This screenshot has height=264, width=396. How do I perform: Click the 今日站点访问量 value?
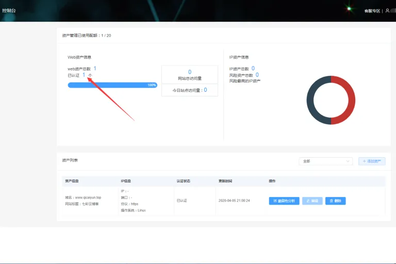point(205,90)
